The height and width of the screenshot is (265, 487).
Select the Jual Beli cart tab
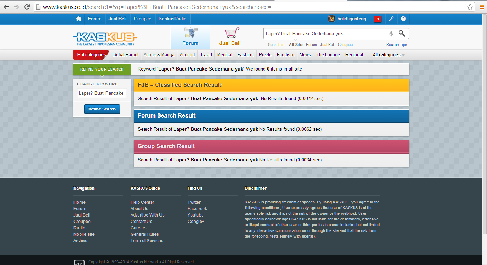(230, 37)
